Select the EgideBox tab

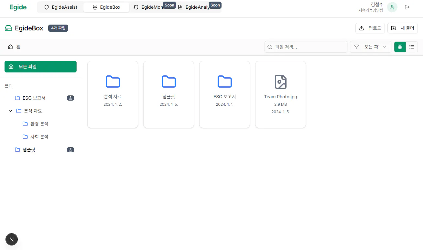(106, 7)
